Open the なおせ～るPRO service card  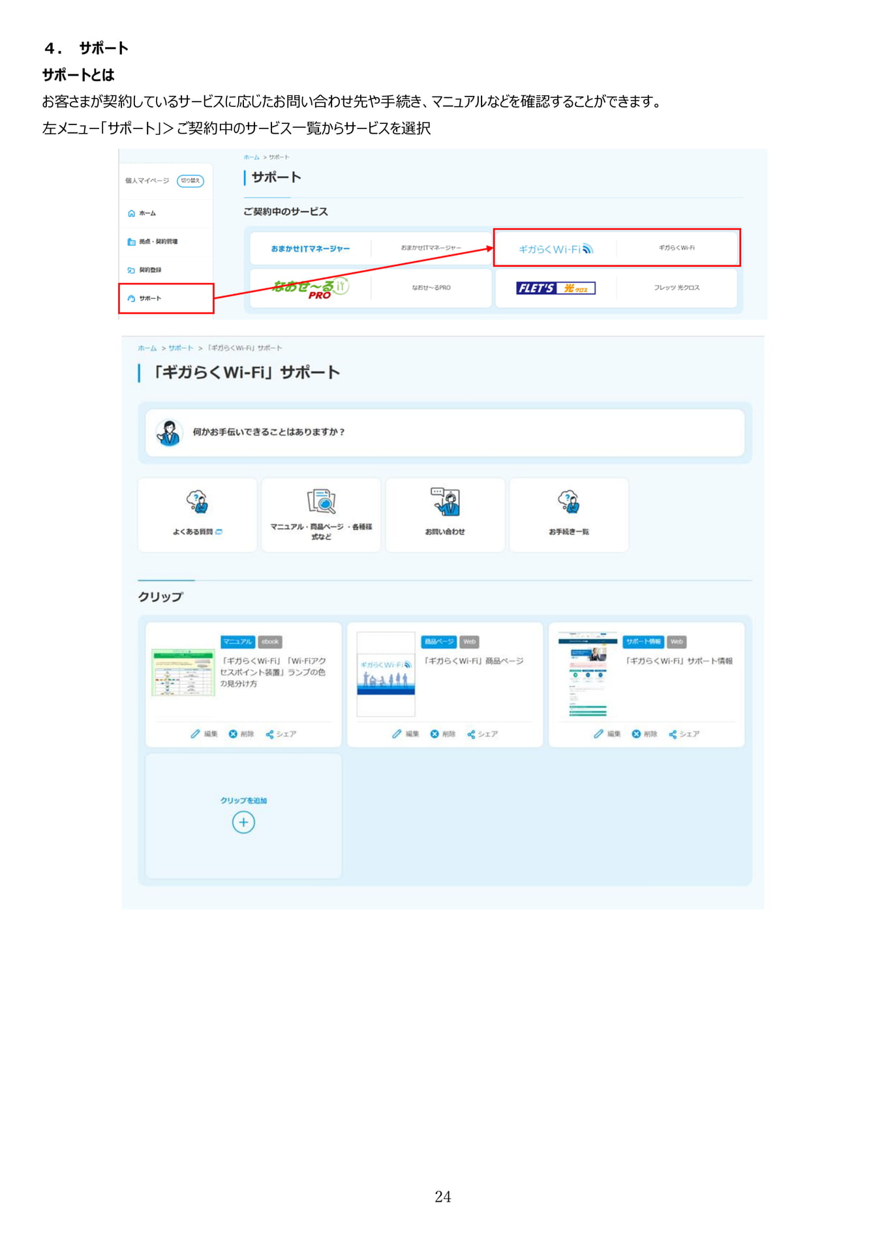pyautogui.click(x=371, y=288)
